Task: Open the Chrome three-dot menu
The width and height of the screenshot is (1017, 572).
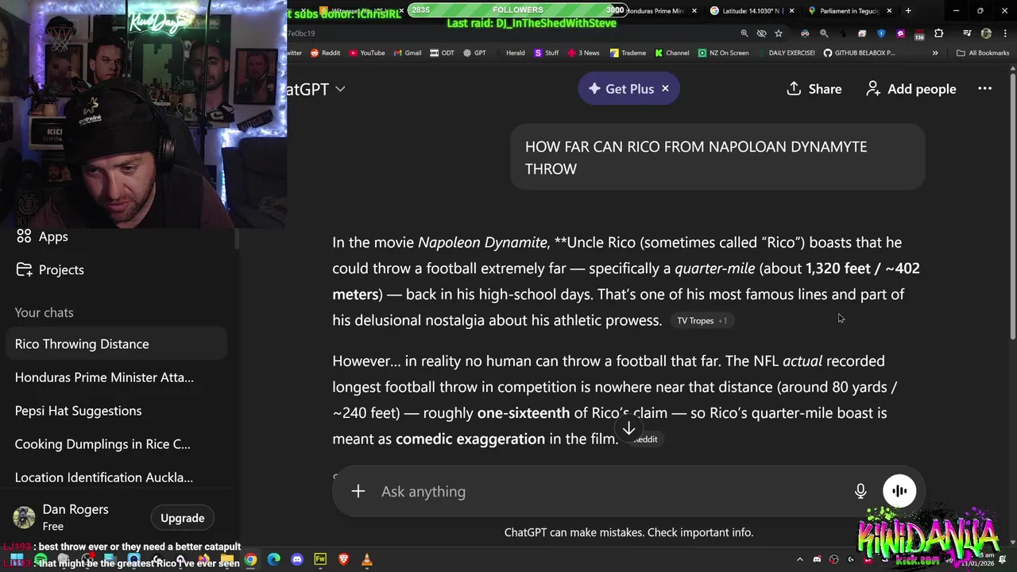Action: (1003, 33)
